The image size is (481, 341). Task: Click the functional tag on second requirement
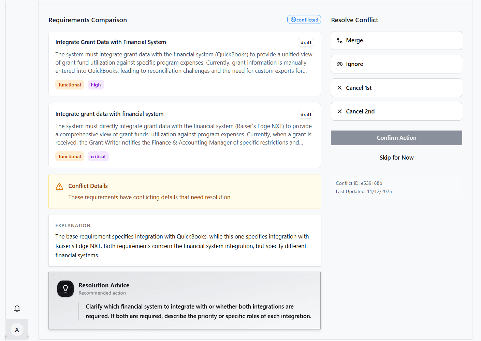pyautogui.click(x=70, y=156)
